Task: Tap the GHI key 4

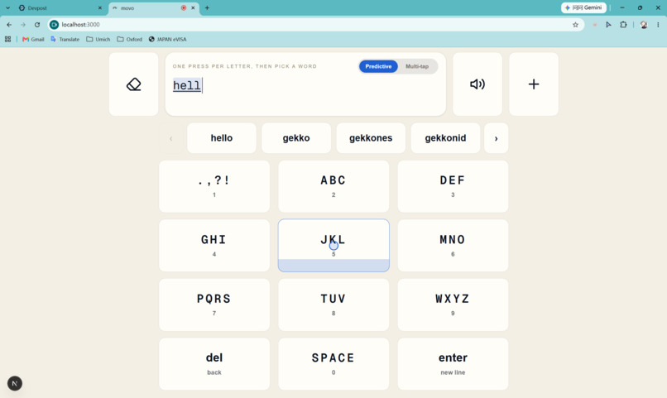Action: pos(214,246)
